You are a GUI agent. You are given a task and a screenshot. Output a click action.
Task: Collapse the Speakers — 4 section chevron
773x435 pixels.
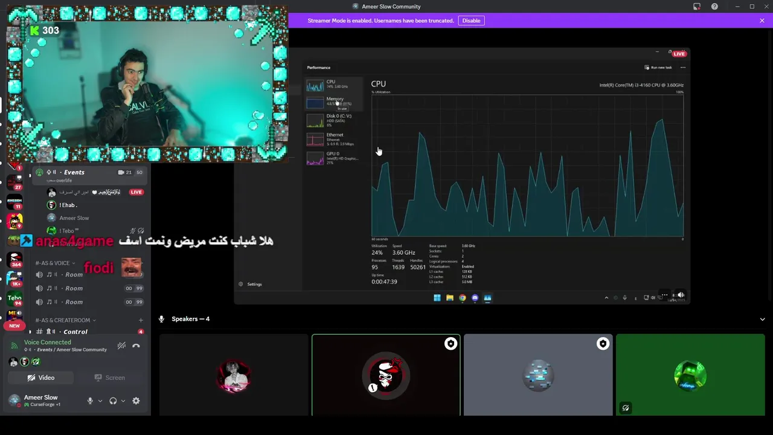point(762,319)
